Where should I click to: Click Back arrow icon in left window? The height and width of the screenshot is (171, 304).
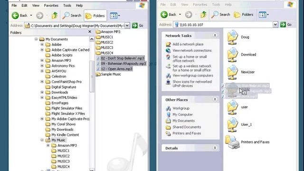pyautogui.click(x=15, y=15)
